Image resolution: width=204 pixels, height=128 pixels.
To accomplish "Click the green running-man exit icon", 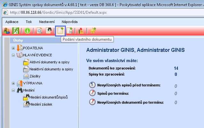I will point(16,31).
